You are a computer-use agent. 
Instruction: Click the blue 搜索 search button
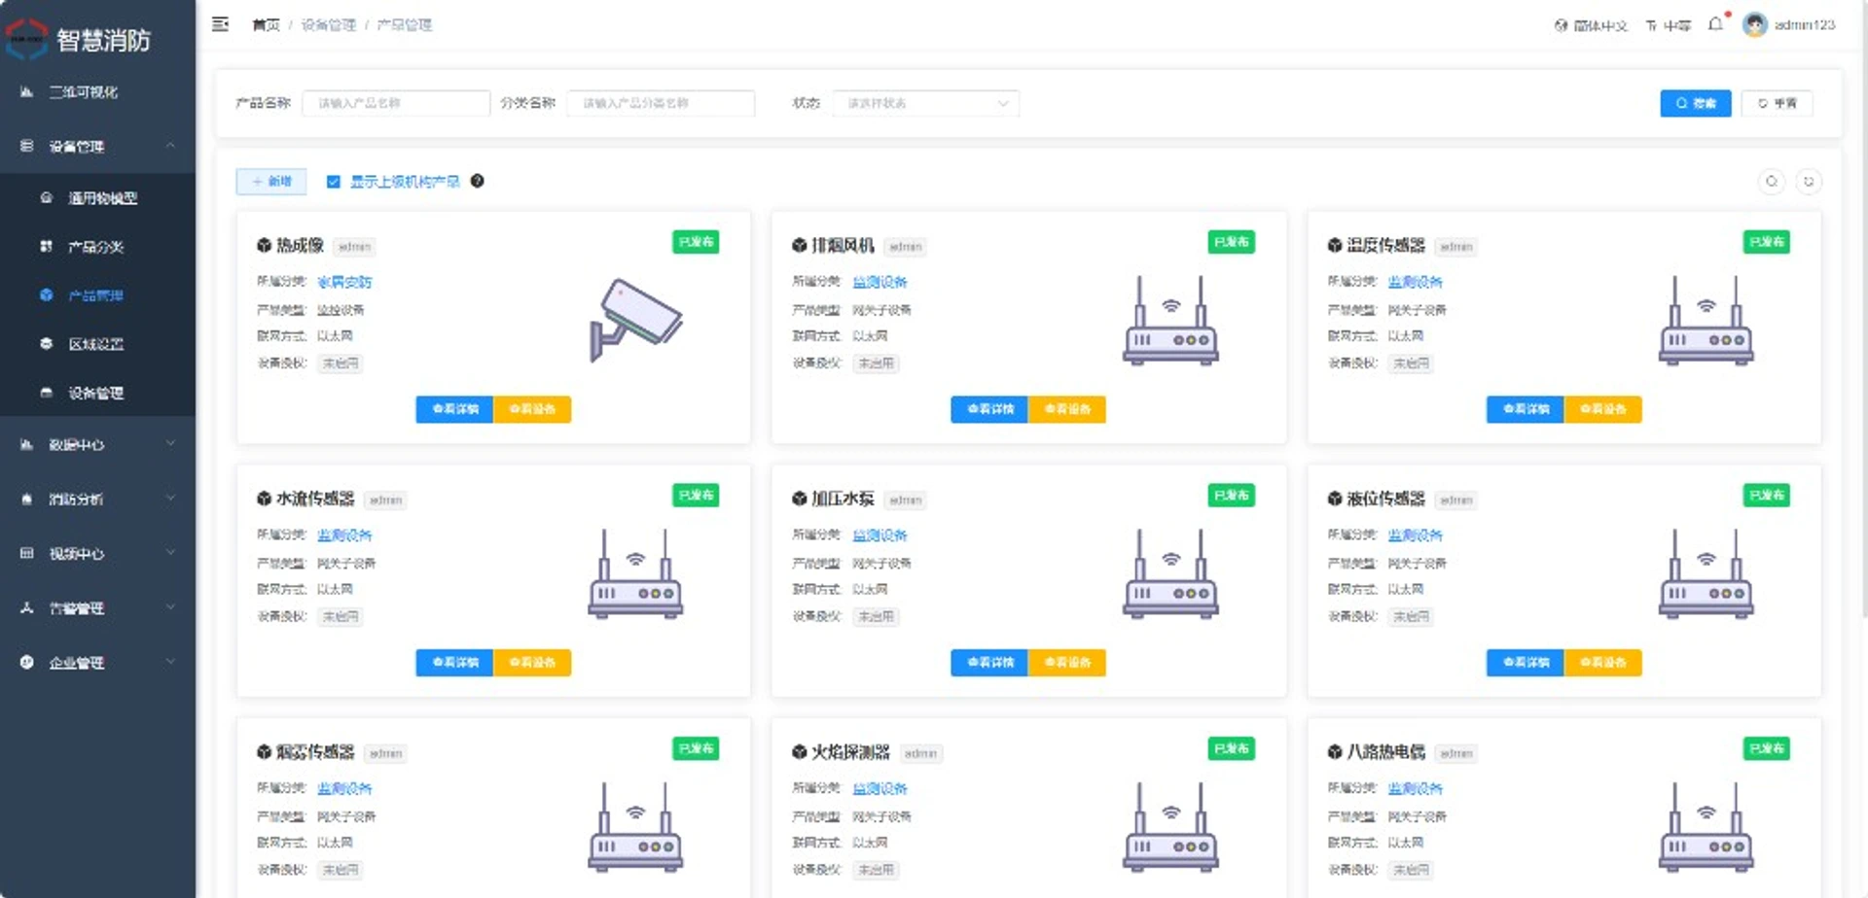[1695, 103]
